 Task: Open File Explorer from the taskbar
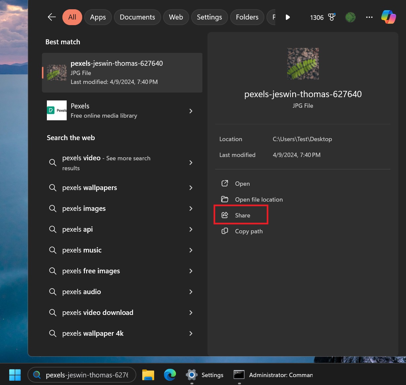click(148, 375)
